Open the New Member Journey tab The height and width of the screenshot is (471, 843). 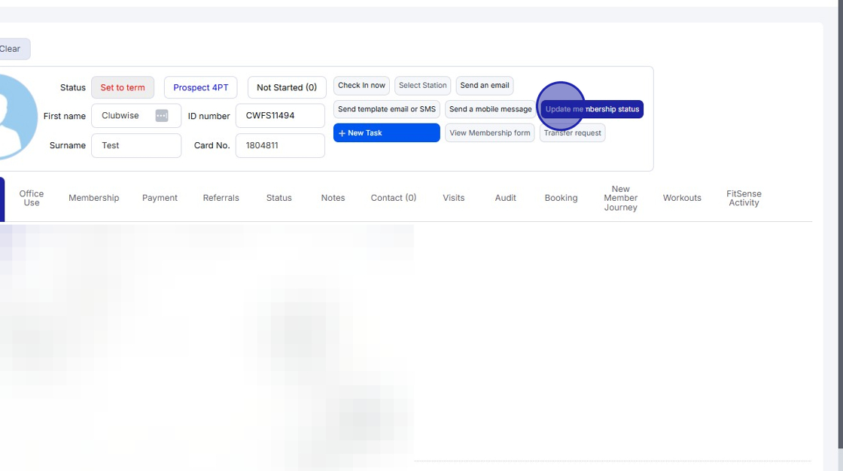[x=620, y=197]
